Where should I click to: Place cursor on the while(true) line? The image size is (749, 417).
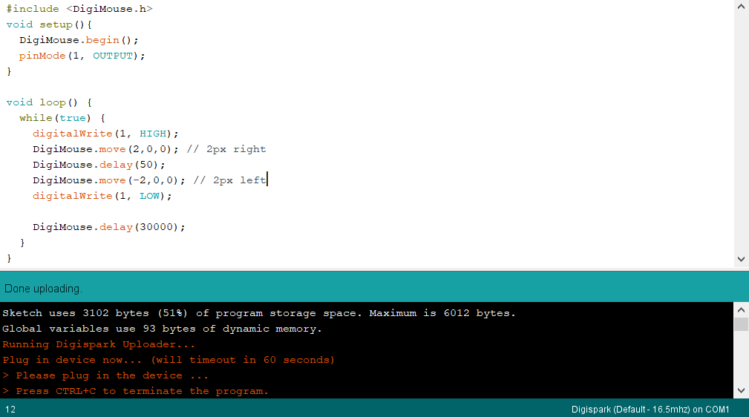coord(62,117)
